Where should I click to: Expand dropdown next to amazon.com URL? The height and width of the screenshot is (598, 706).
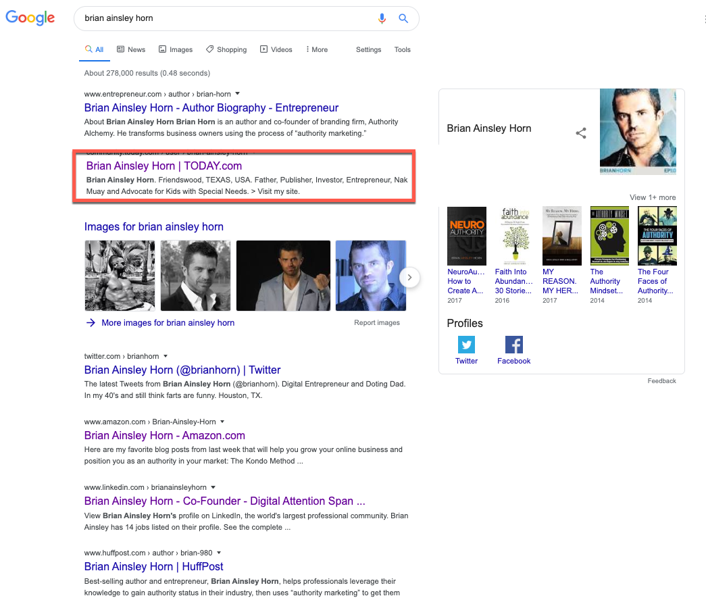222,422
